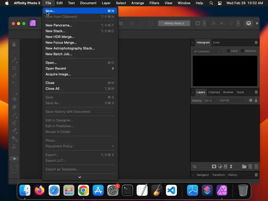Switch to the Channels tab
This screenshot has width=268, height=201.
[x=214, y=92]
